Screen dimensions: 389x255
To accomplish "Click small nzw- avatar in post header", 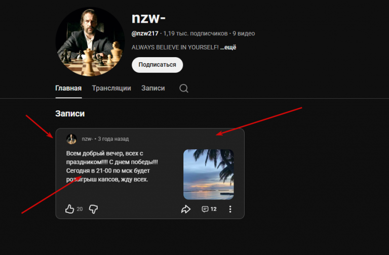I will pos(71,139).
